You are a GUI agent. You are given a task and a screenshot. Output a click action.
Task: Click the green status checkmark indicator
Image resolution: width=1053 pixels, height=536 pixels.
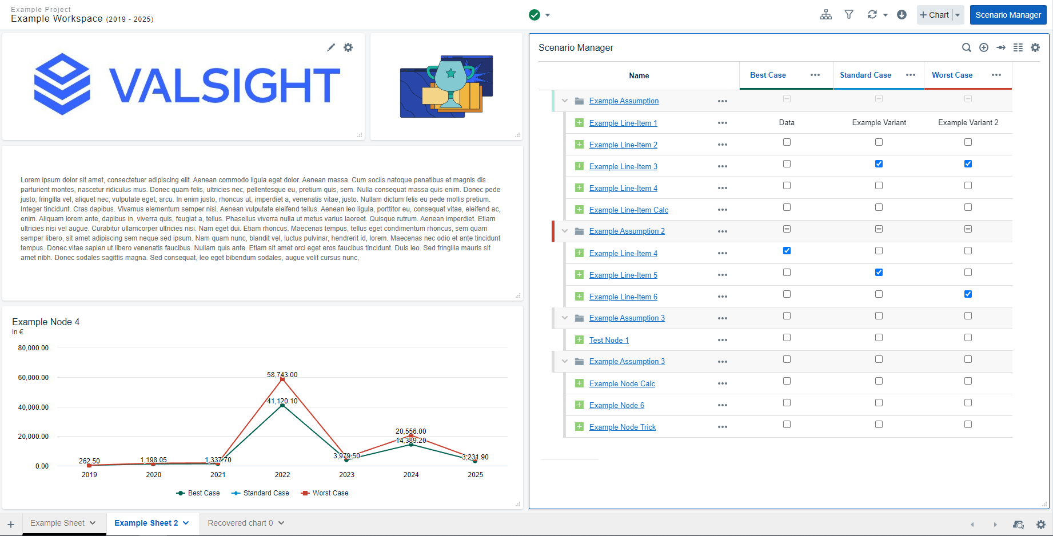tap(533, 14)
